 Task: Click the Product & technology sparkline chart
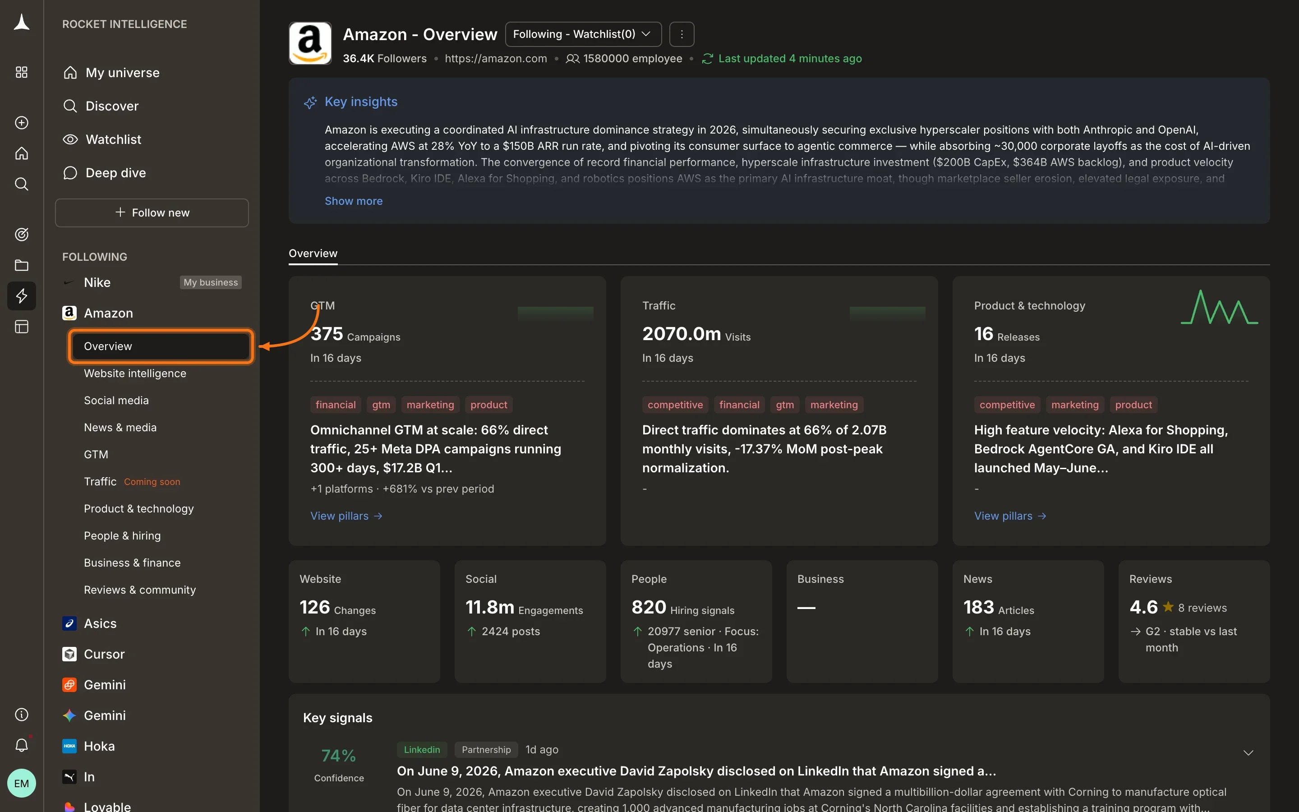tap(1220, 308)
